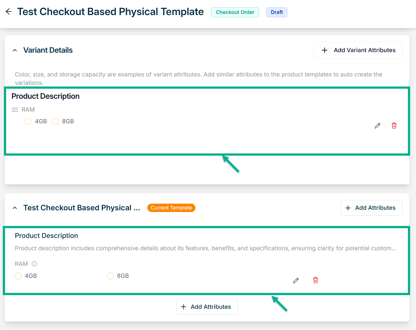Click the back arrow beside template title
The image size is (416, 330).
pyautogui.click(x=9, y=11)
